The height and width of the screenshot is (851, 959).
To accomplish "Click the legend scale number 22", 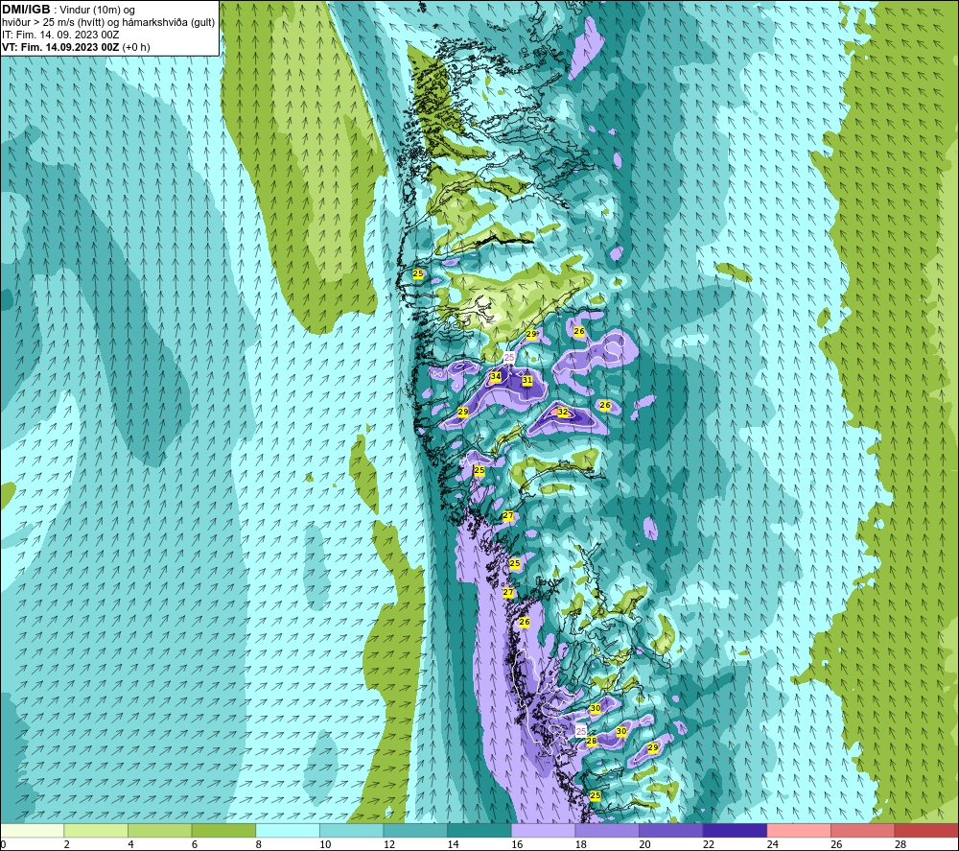I will 709,844.
